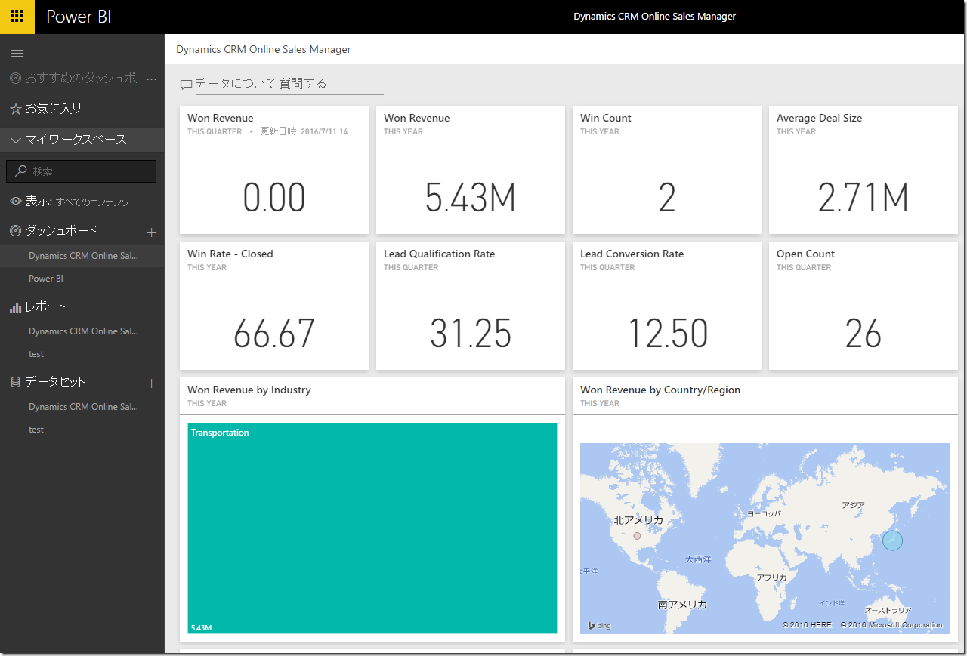Open the Average Deal Size tile
This screenshot has width=967, height=656.
point(864,170)
